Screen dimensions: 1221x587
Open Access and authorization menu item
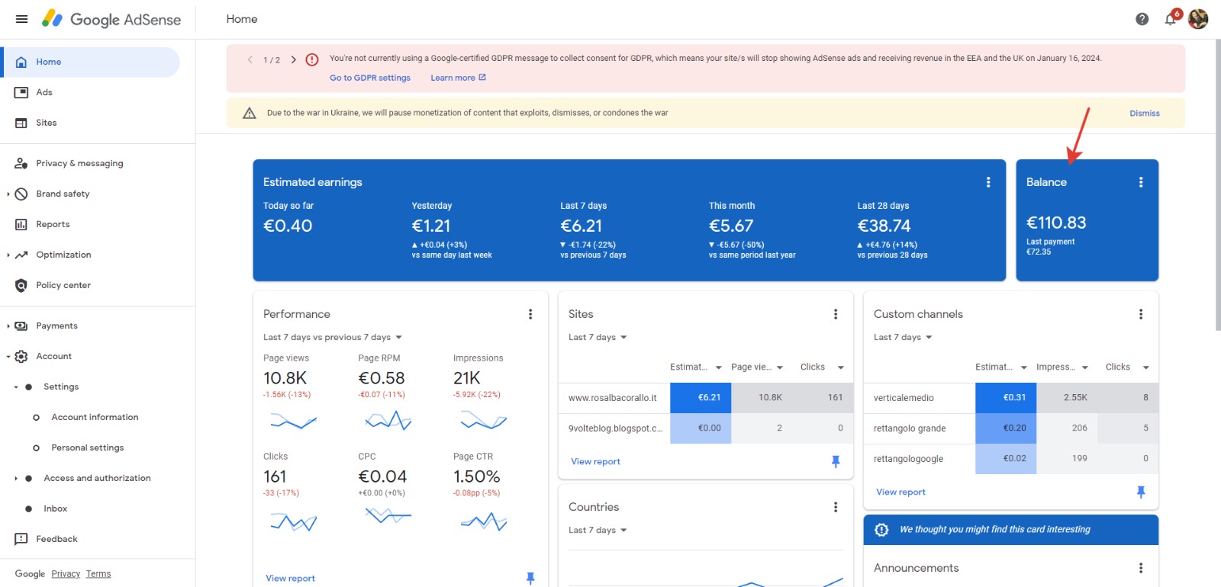point(97,478)
